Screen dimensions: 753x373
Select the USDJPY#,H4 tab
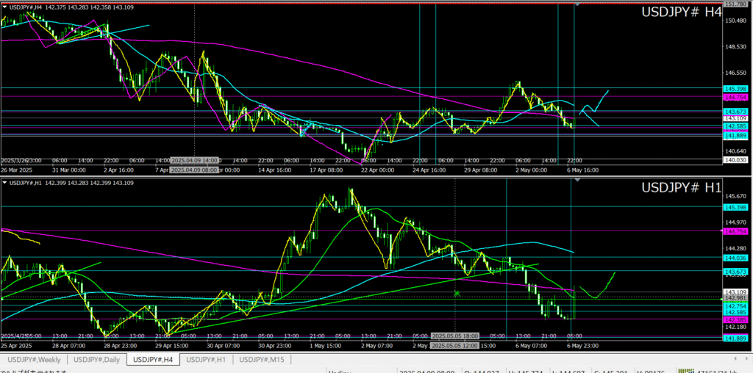153,359
